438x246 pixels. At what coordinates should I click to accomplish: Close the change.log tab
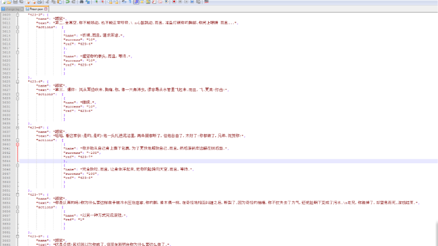[x=22, y=9]
